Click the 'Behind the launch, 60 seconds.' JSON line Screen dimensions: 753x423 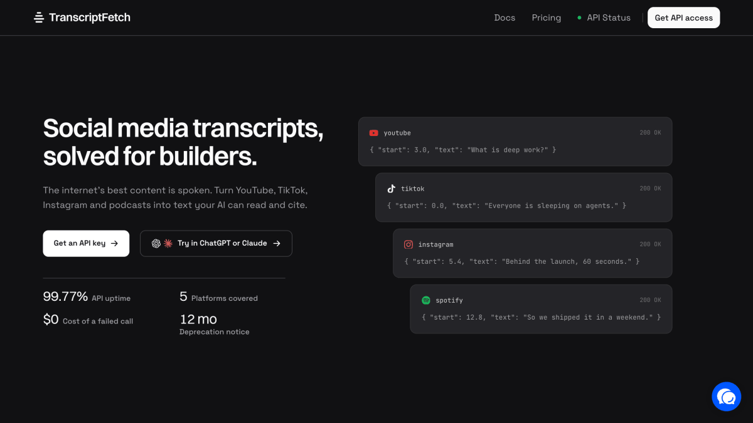pos(522,261)
